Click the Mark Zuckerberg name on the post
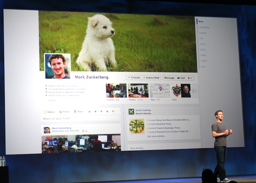256x183 pixels. point(62,128)
